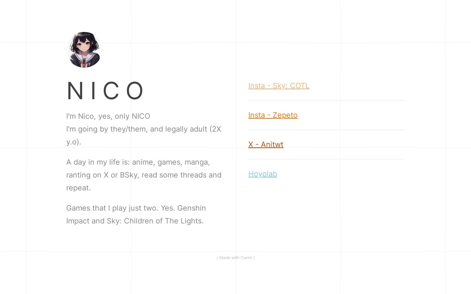Click the rounded avatar image above NICO
Viewport: 471px width, 294px height.
84,50
